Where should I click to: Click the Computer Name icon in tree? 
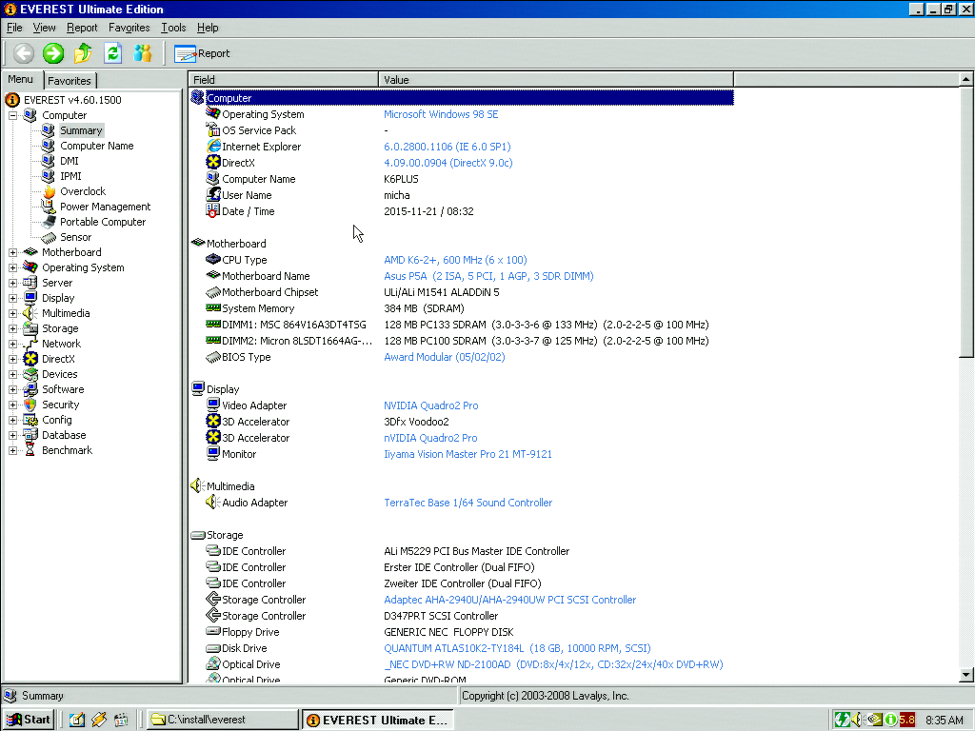click(x=49, y=146)
